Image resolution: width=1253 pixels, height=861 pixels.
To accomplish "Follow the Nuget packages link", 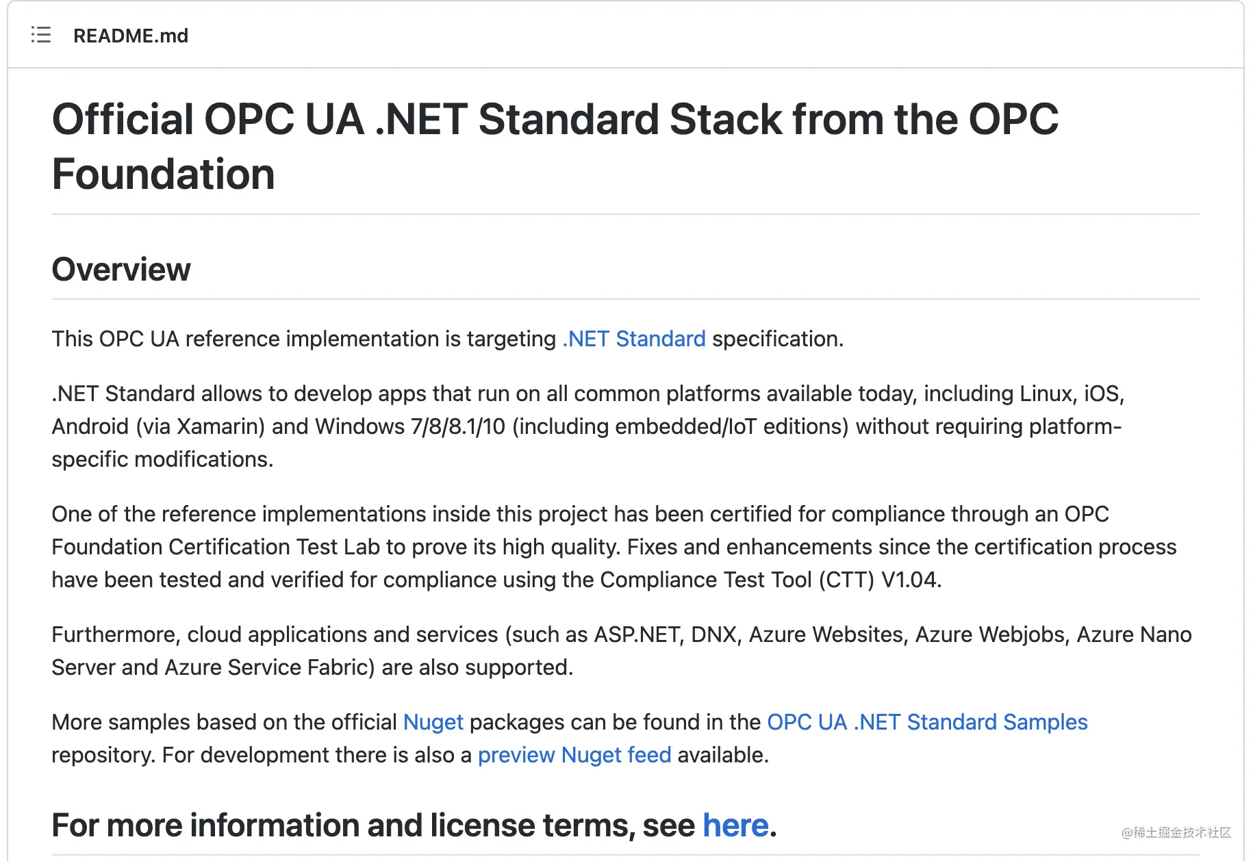I will [x=433, y=722].
